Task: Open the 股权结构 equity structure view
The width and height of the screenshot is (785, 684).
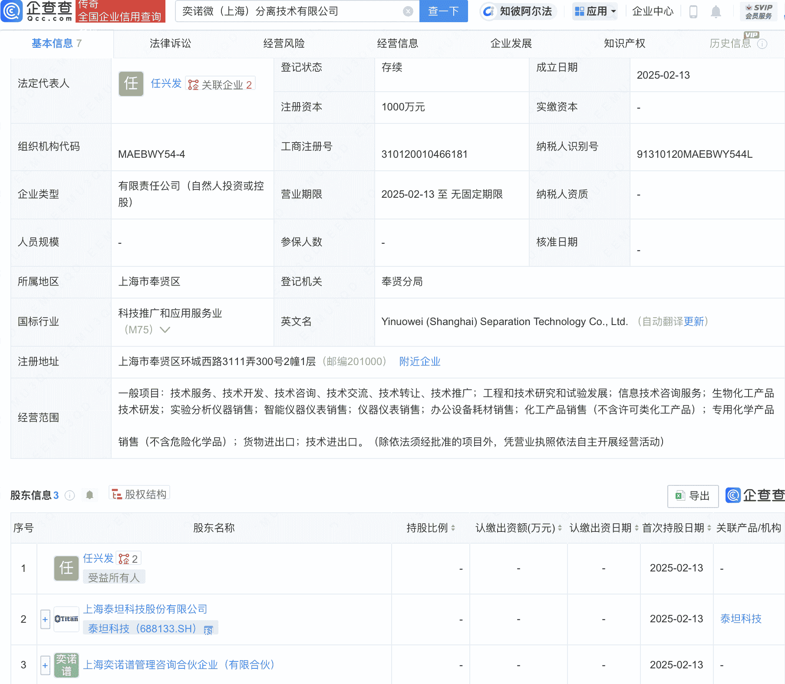Action: 139,494
